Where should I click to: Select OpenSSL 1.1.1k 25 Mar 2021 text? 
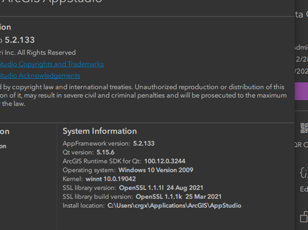tap(179, 197)
